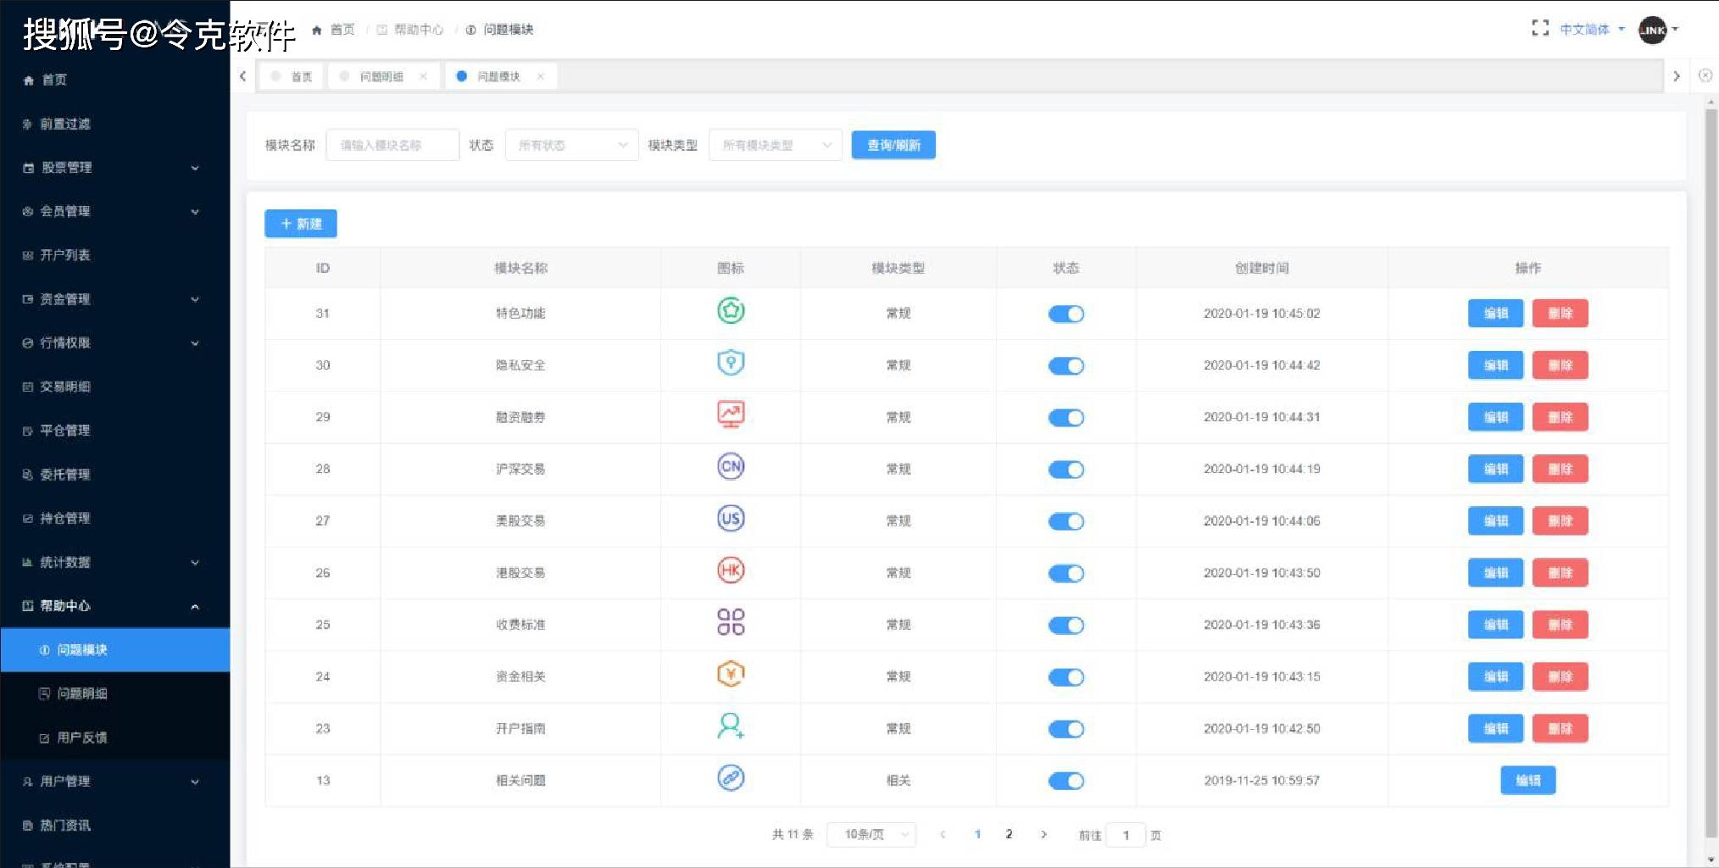Image resolution: width=1719 pixels, height=868 pixels.
Task: Click the 美股交易 US icon
Action: point(731,519)
